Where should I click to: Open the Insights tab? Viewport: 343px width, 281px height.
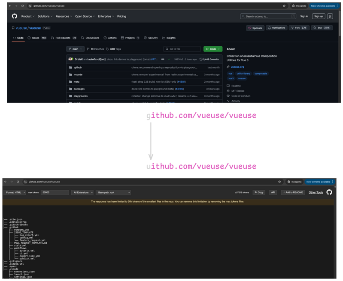coord(169,38)
